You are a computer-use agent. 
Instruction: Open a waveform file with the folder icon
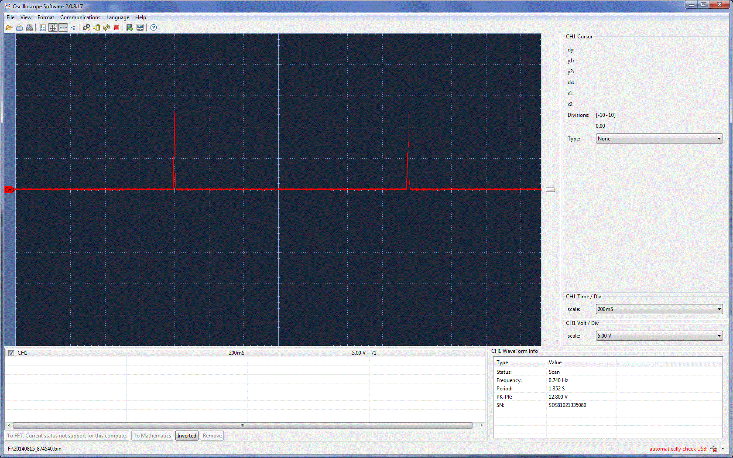[x=9, y=27]
